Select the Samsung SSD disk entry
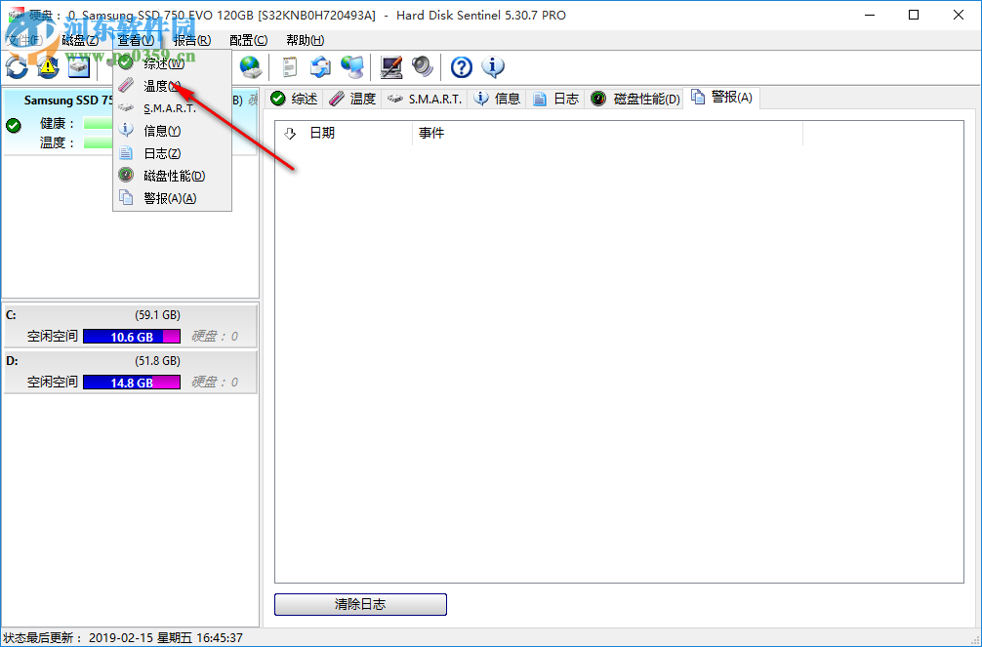 click(130, 122)
